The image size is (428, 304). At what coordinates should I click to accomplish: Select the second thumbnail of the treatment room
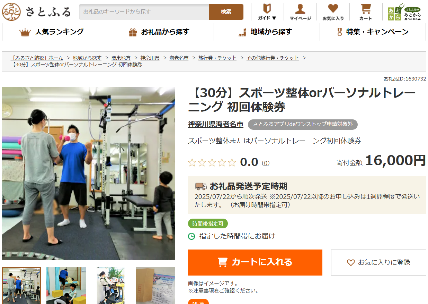[x=66, y=285]
